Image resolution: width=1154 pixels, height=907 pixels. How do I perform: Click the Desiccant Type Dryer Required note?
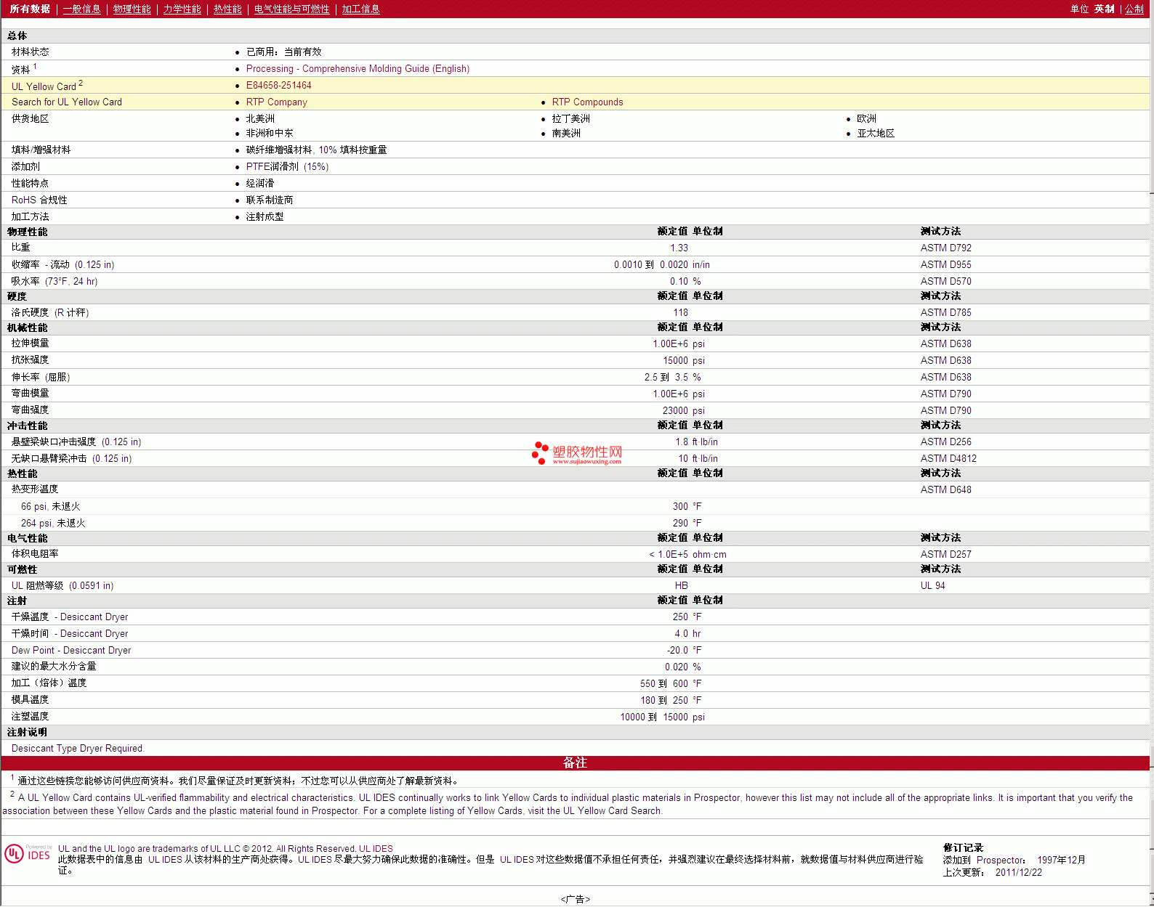click(78, 748)
